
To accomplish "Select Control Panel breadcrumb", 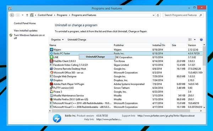I will pos(45,15).
